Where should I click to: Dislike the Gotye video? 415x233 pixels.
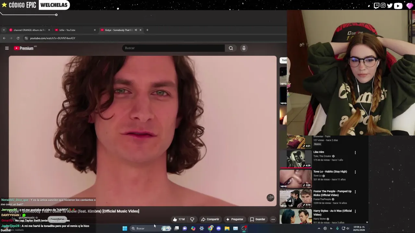[x=192, y=219]
